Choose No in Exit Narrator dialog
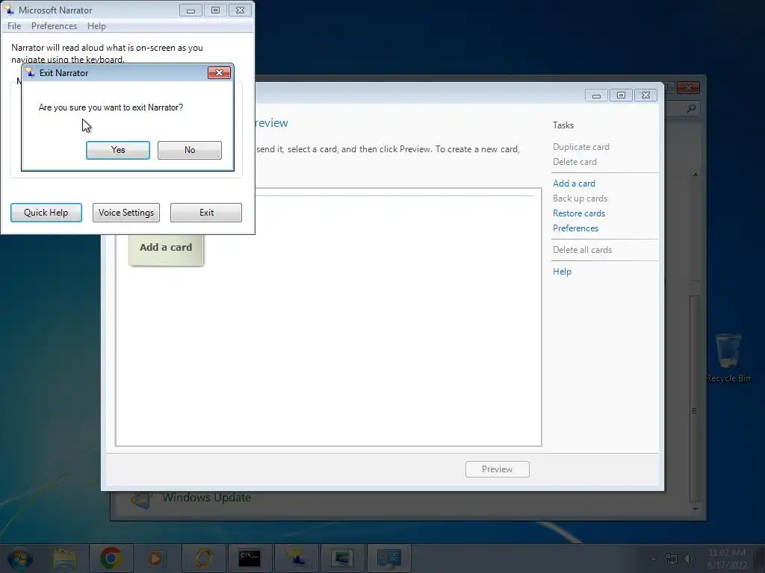Viewport: 765px width, 573px height. point(189,150)
